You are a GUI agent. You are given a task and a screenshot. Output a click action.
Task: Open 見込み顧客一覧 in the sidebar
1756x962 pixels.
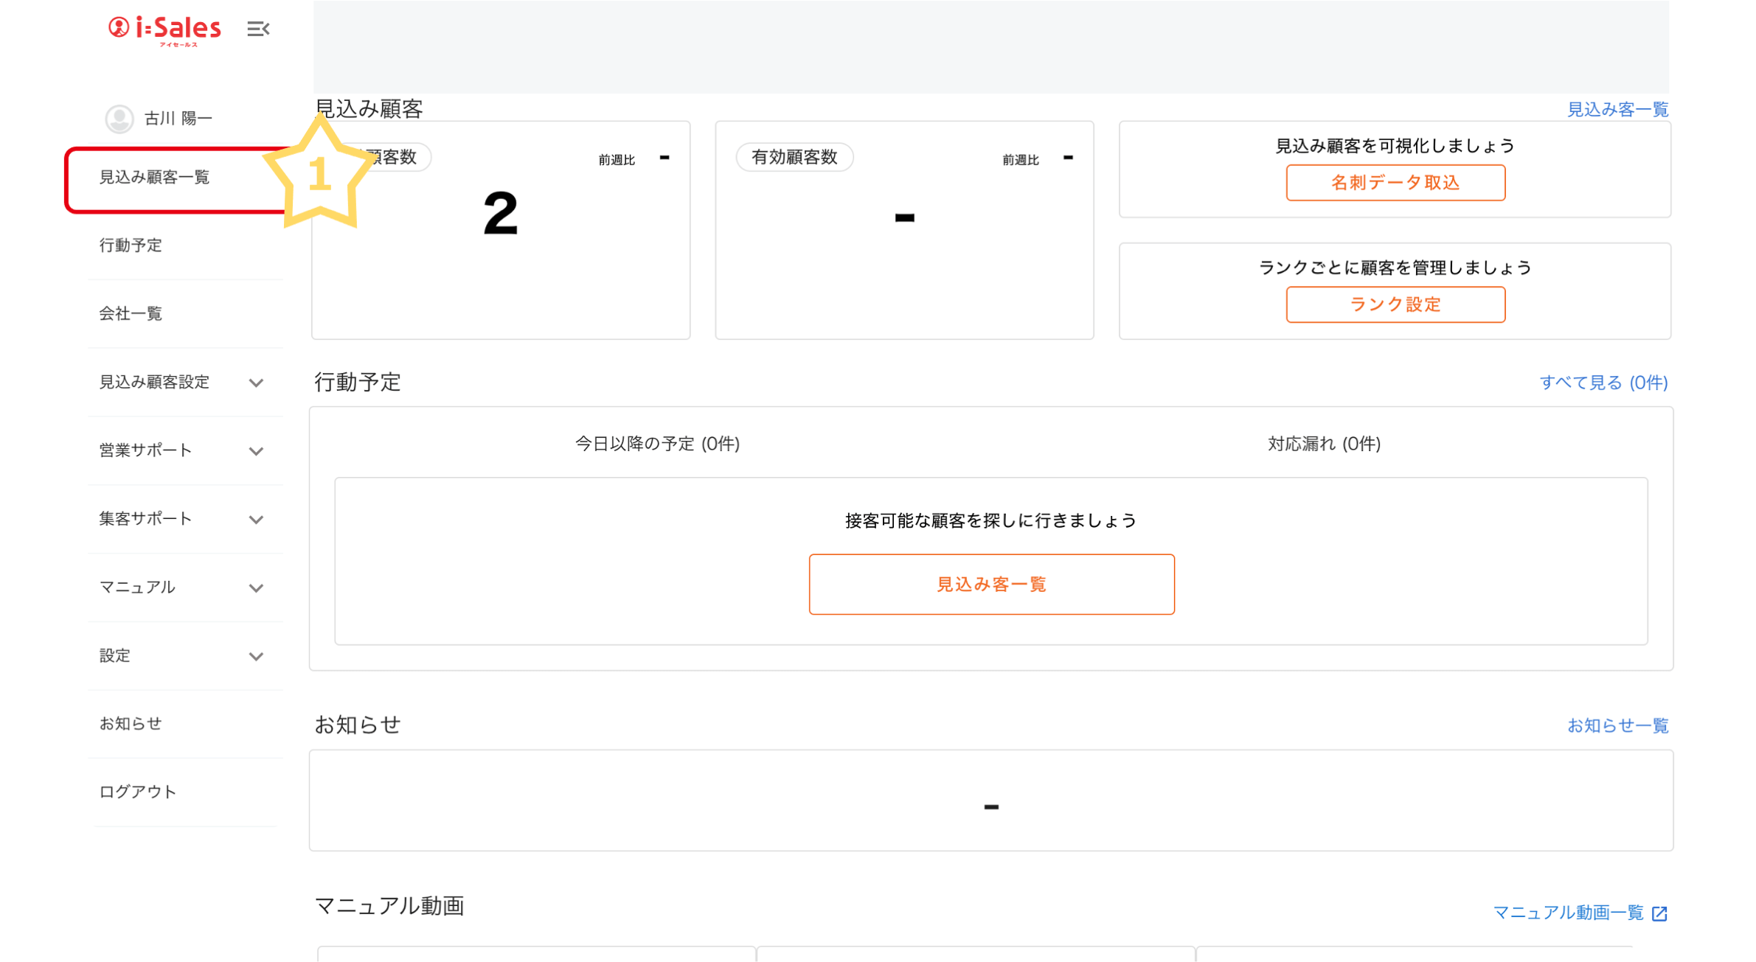(x=155, y=178)
